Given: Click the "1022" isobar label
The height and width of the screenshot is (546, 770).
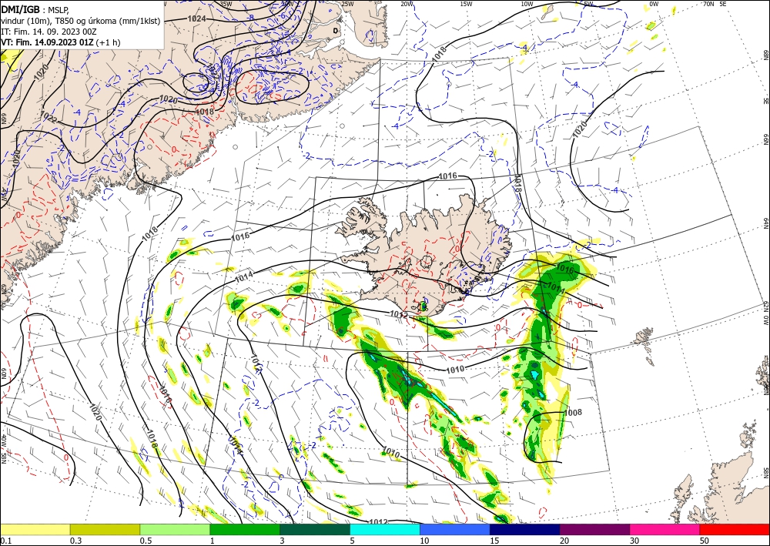Looking at the screenshot, I should (49, 118).
